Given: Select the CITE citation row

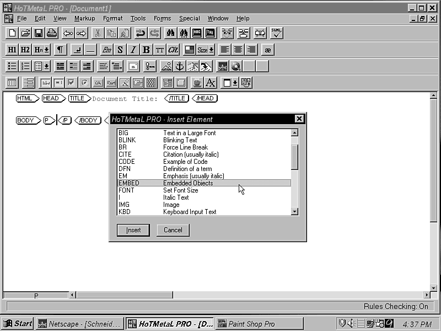Looking at the screenshot, I should pos(204,154).
